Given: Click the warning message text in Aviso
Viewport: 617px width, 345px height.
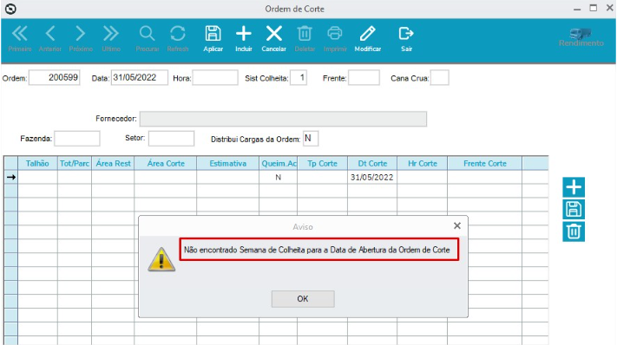Looking at the screenshot, I should (x=317, y=250).
